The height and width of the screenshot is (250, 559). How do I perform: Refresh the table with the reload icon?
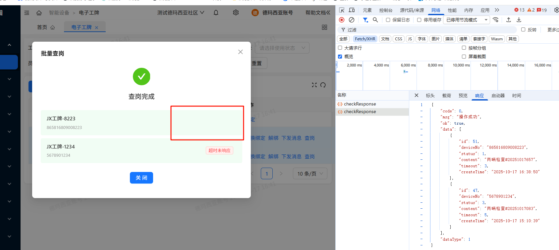(x=323, y=85)
